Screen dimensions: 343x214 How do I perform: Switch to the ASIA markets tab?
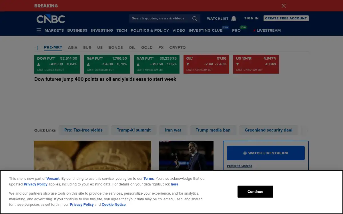pos(73,48)
